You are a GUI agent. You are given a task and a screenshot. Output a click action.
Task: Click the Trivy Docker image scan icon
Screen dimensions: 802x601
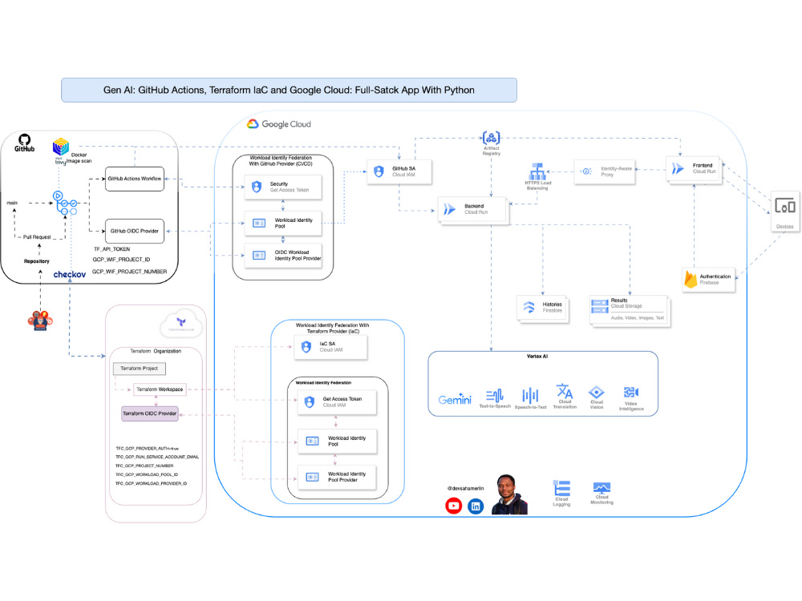click(61, 147)
